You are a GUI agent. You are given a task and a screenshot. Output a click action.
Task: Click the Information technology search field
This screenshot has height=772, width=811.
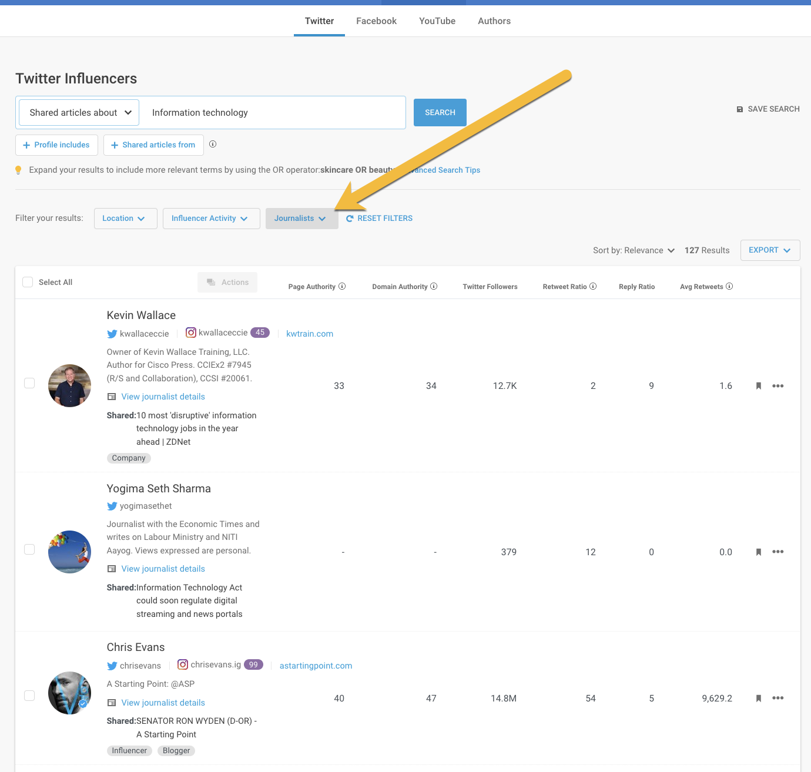pyautogui.click(x=273, y=113)
